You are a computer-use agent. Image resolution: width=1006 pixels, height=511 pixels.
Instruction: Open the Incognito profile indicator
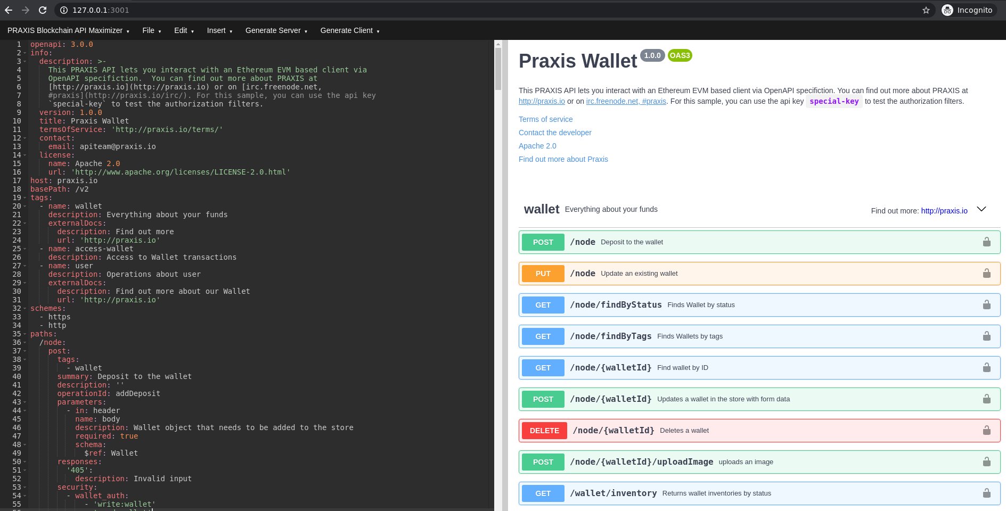click(x=968, y=10)
